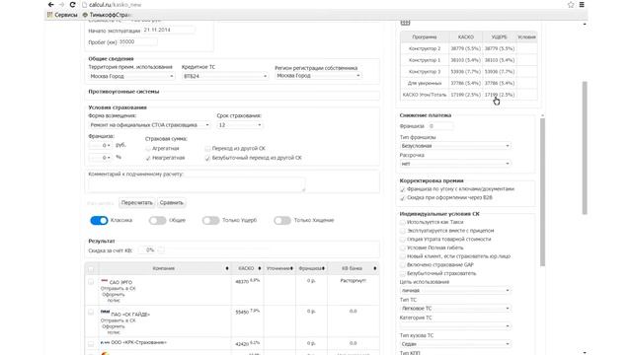Check Безубыточный страхователь
The image size is (632, 355).
coord(402,273)
